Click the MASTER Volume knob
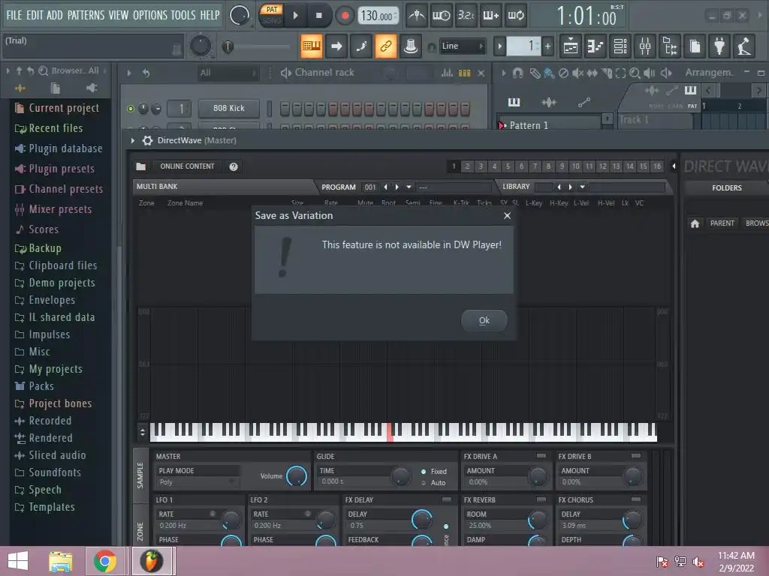The height and width of the screenshot is (576, 769). coord(296,476)
